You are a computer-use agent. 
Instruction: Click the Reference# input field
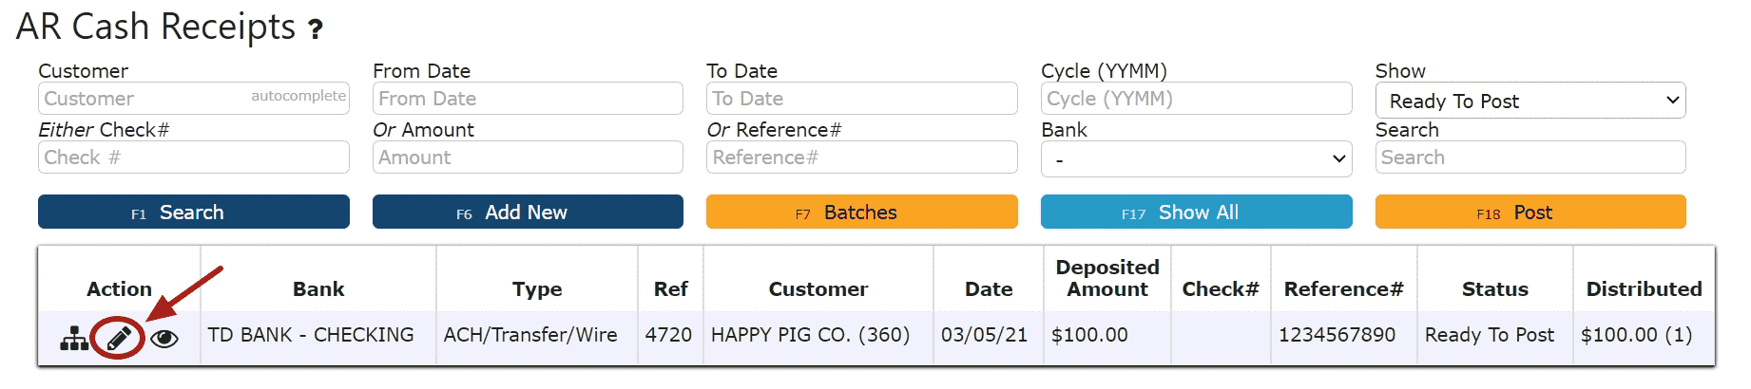click(862, 157)
